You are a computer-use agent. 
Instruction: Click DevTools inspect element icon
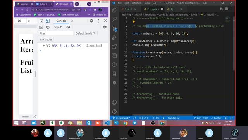(41, 21)
